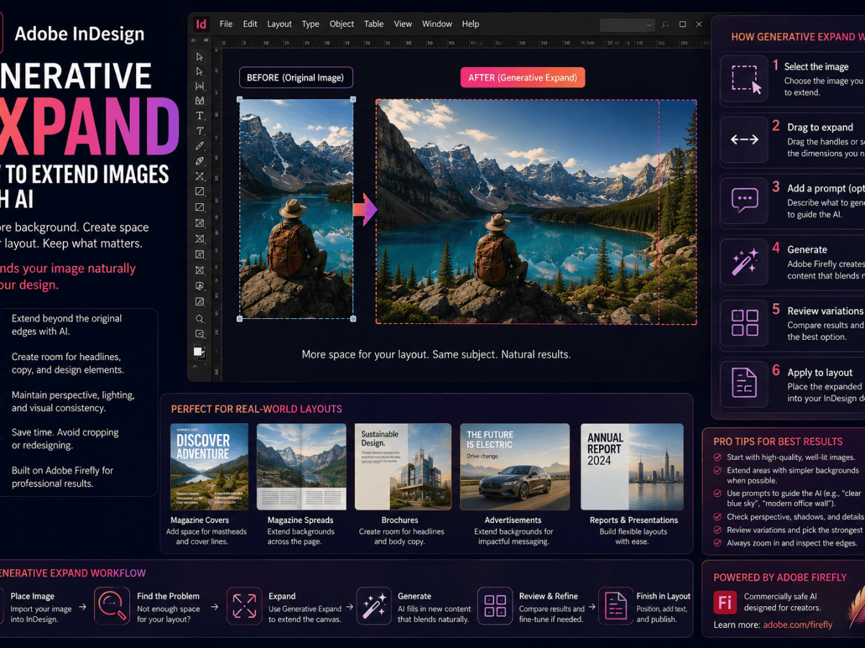Open the View menu
The width and height of the screenshot is (865, 648).
403,24
